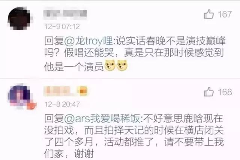
Task: Select the comment about 春晚演技巅峰
Action: pyautogui.click(x=135, y=54)
